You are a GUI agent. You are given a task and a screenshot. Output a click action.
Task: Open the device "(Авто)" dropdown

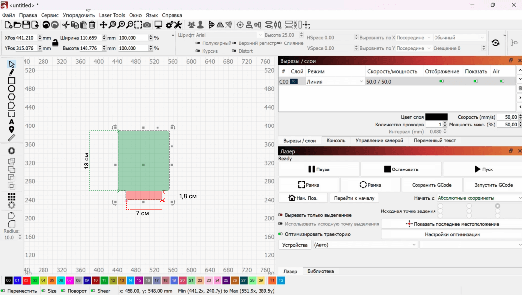365,245
